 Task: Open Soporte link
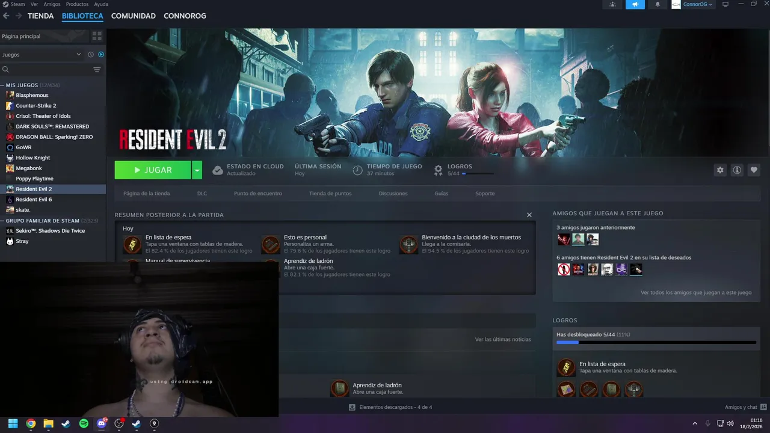pyautogui.click(x=485, y=194)
